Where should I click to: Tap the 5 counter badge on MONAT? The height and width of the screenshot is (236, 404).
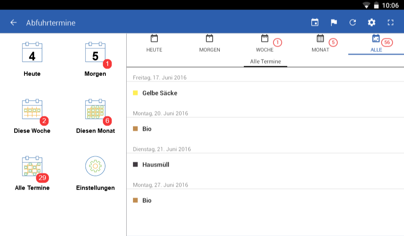[333, 42]
